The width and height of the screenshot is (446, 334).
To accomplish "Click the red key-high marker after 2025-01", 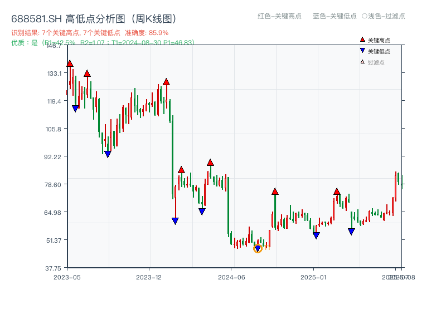I will (x=337, y=191).
